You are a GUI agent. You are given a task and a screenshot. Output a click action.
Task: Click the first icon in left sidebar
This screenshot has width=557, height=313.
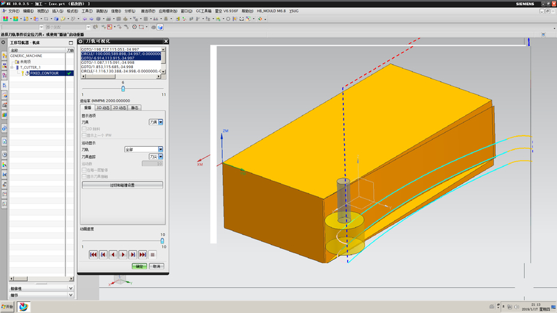pos(4,56)
